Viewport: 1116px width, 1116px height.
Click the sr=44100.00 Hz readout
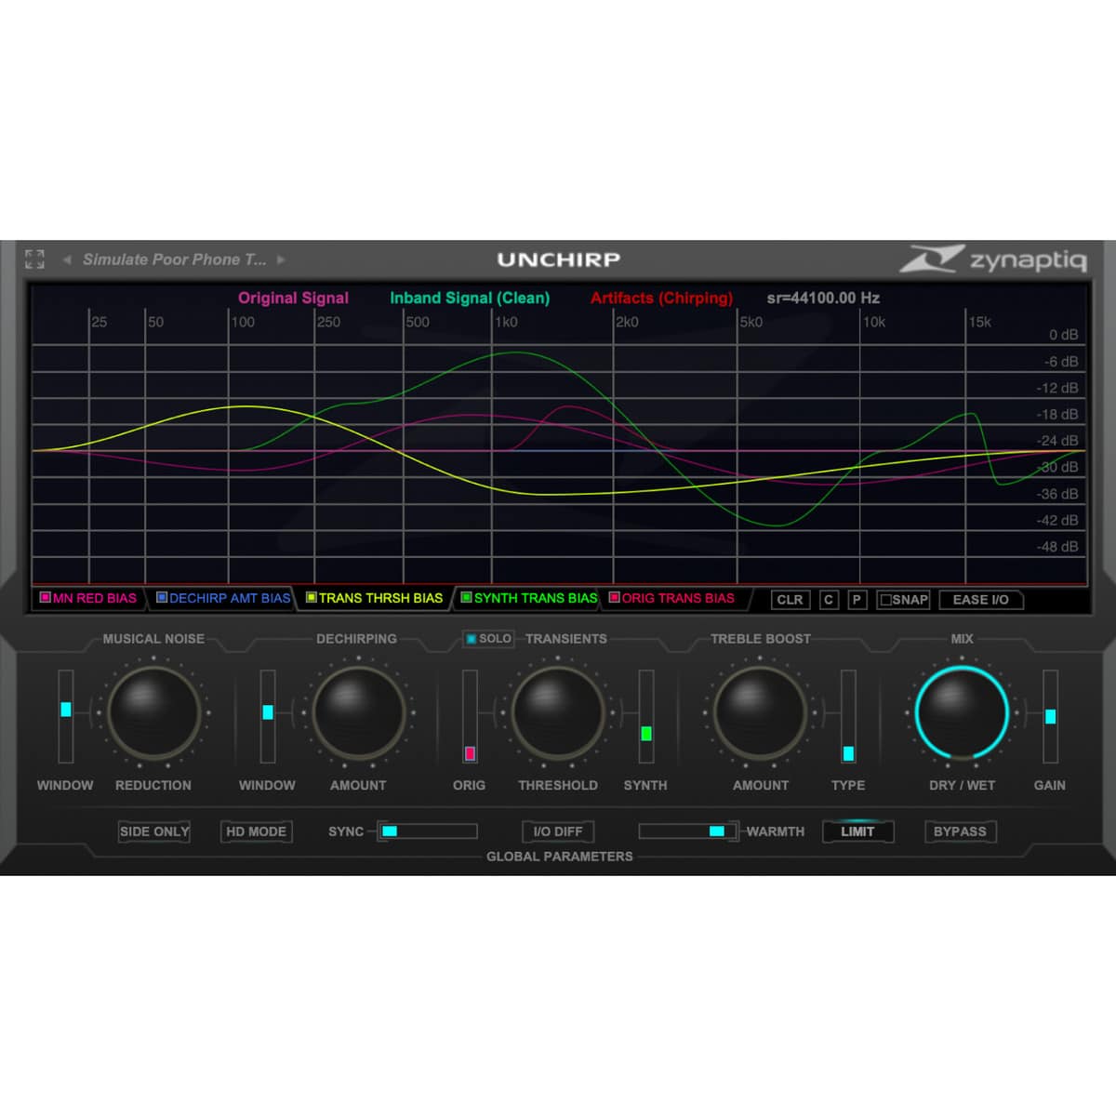823,298
